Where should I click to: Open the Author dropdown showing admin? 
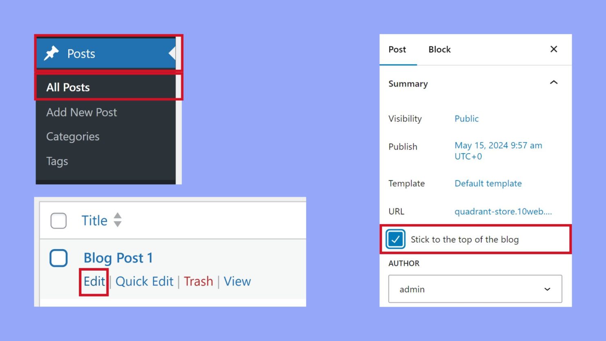tap(475, 289)
